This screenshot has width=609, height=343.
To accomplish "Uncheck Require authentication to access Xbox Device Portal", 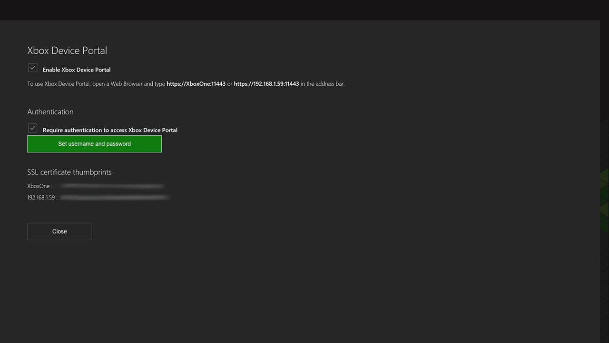I will pyautogui.click(x=32, y=128).
